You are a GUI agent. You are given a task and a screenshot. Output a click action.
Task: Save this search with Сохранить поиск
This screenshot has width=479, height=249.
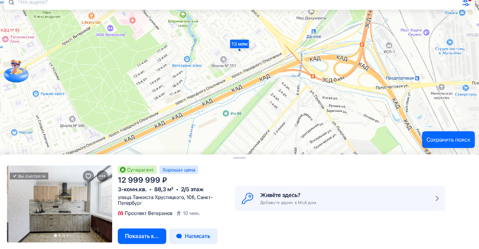coord(448,140)
